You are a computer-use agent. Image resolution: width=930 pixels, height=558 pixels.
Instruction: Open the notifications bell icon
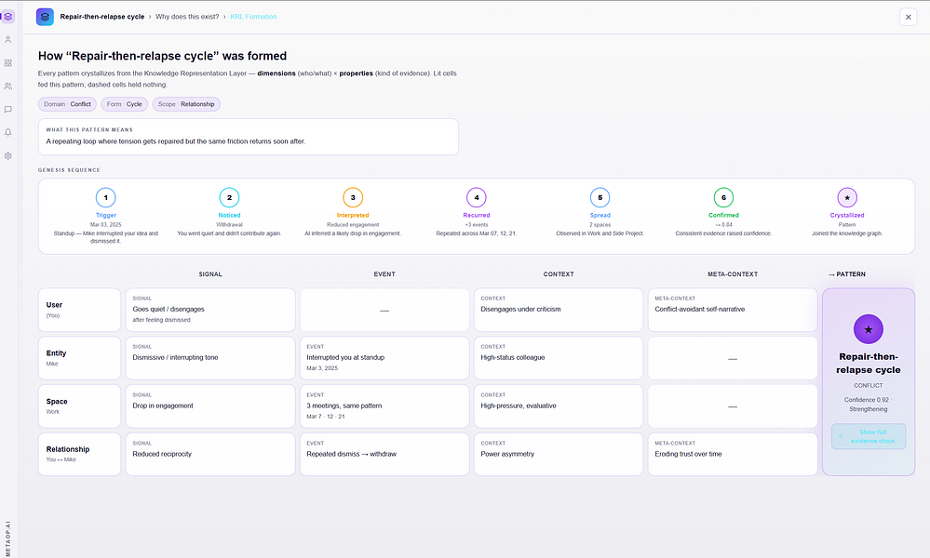[x=8, y=133]
